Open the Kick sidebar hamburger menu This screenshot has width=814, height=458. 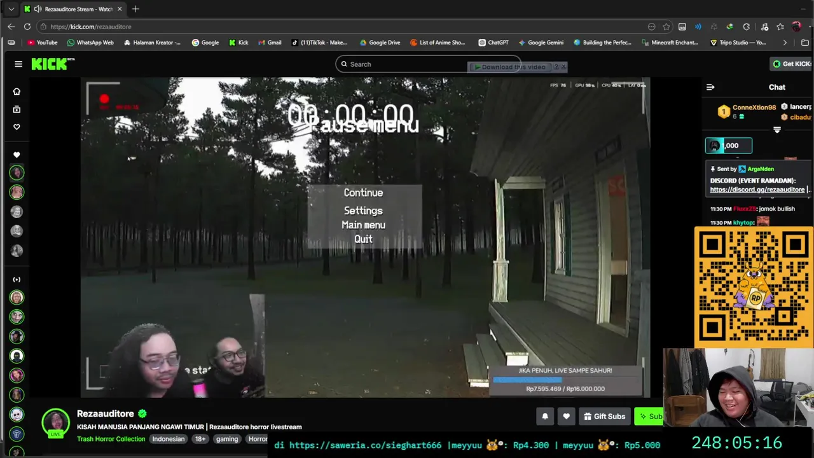[18, 64]
